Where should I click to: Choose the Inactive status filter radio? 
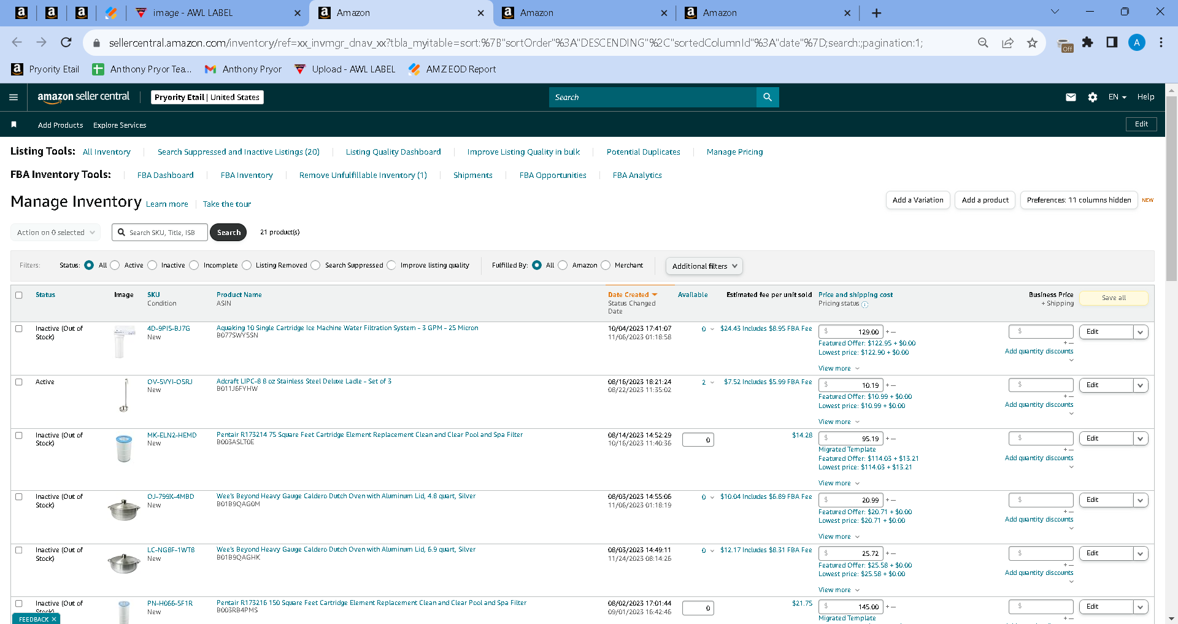coord(152,265)
